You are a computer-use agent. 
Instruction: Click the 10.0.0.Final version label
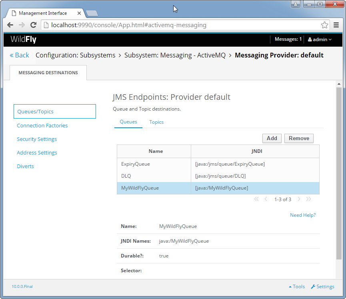[22, 287]
